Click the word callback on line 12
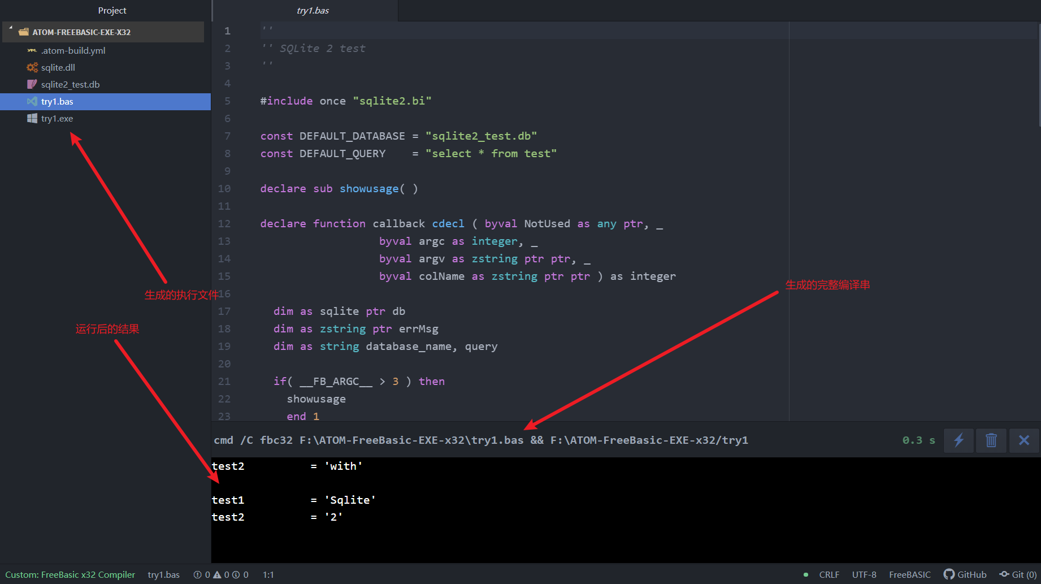The width and height of the screenshot is (1041, 584). [398, 224]
